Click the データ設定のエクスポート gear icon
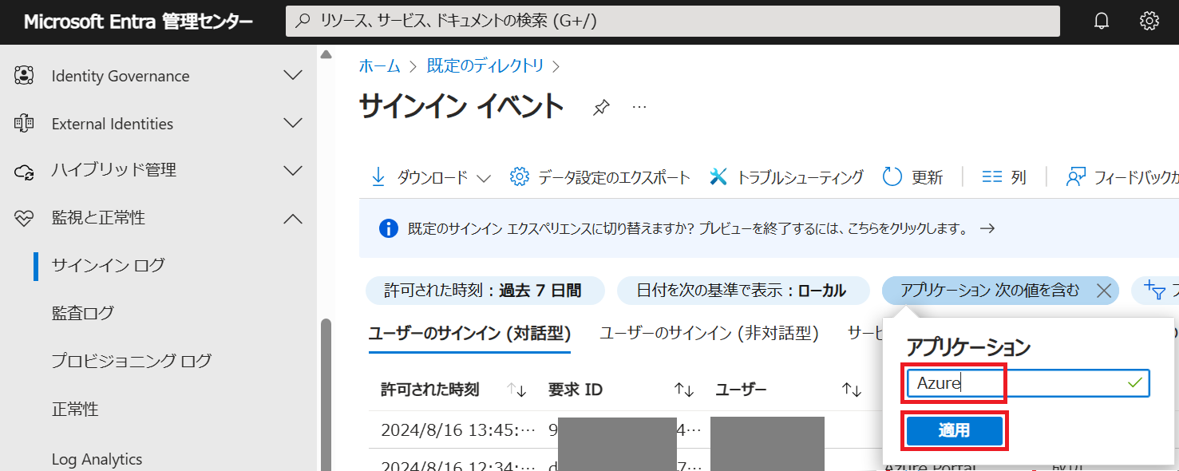The image size is (1179, 471). pyautogui.click(x=520, y=177)
